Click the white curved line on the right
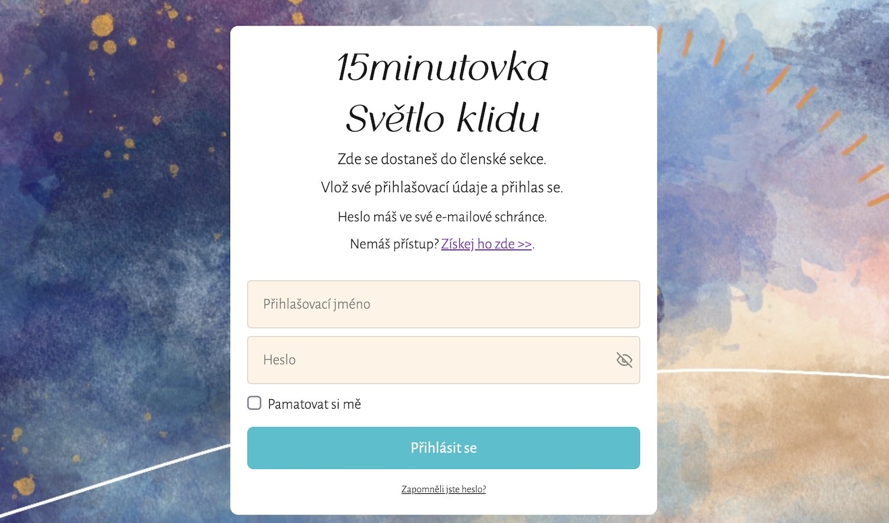The height and width of the screenshot is (523, 889). [x=770, y=372]
